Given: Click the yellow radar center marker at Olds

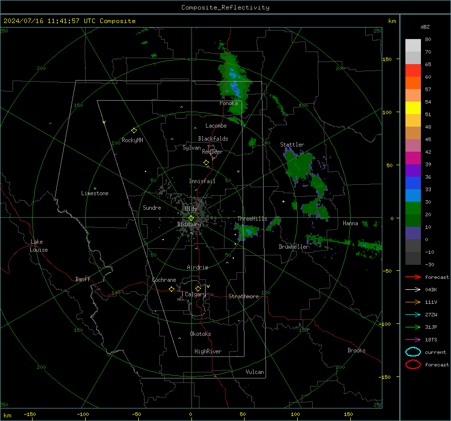Looking at the screenshot, I should (191, 218).
